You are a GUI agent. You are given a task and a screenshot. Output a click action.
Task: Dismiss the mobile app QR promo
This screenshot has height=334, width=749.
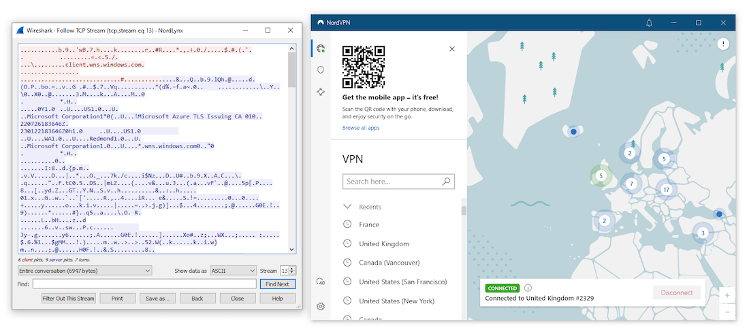pos(452,49)
